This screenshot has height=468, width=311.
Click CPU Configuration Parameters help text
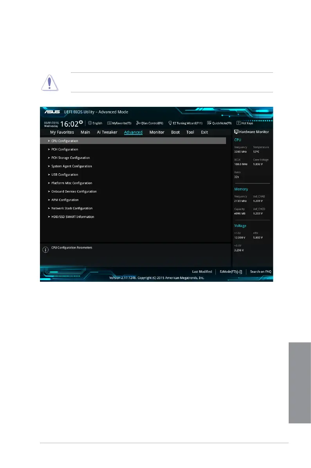[72, 247]
